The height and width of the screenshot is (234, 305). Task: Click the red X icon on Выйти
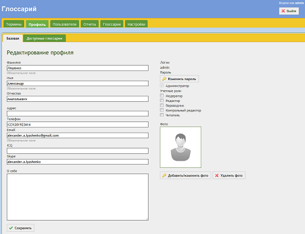click(x=283, y=11)
